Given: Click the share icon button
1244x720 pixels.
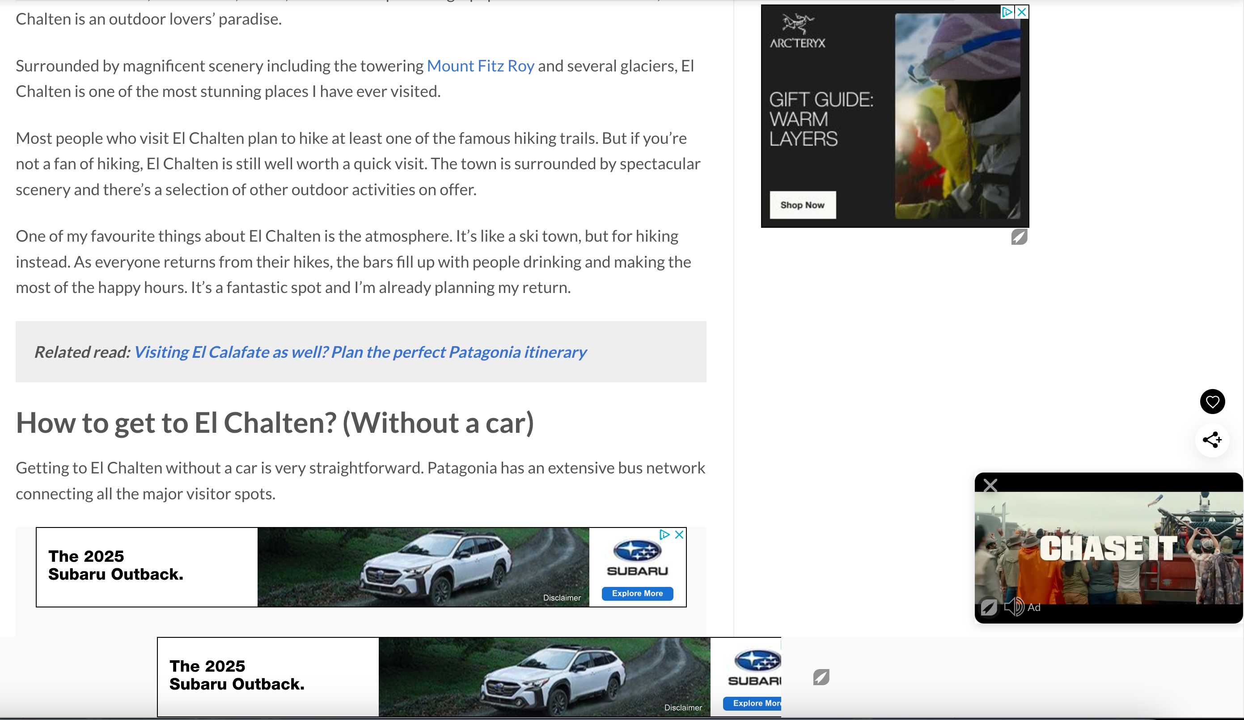Looking at the screenshot, I should (1212, 440).
